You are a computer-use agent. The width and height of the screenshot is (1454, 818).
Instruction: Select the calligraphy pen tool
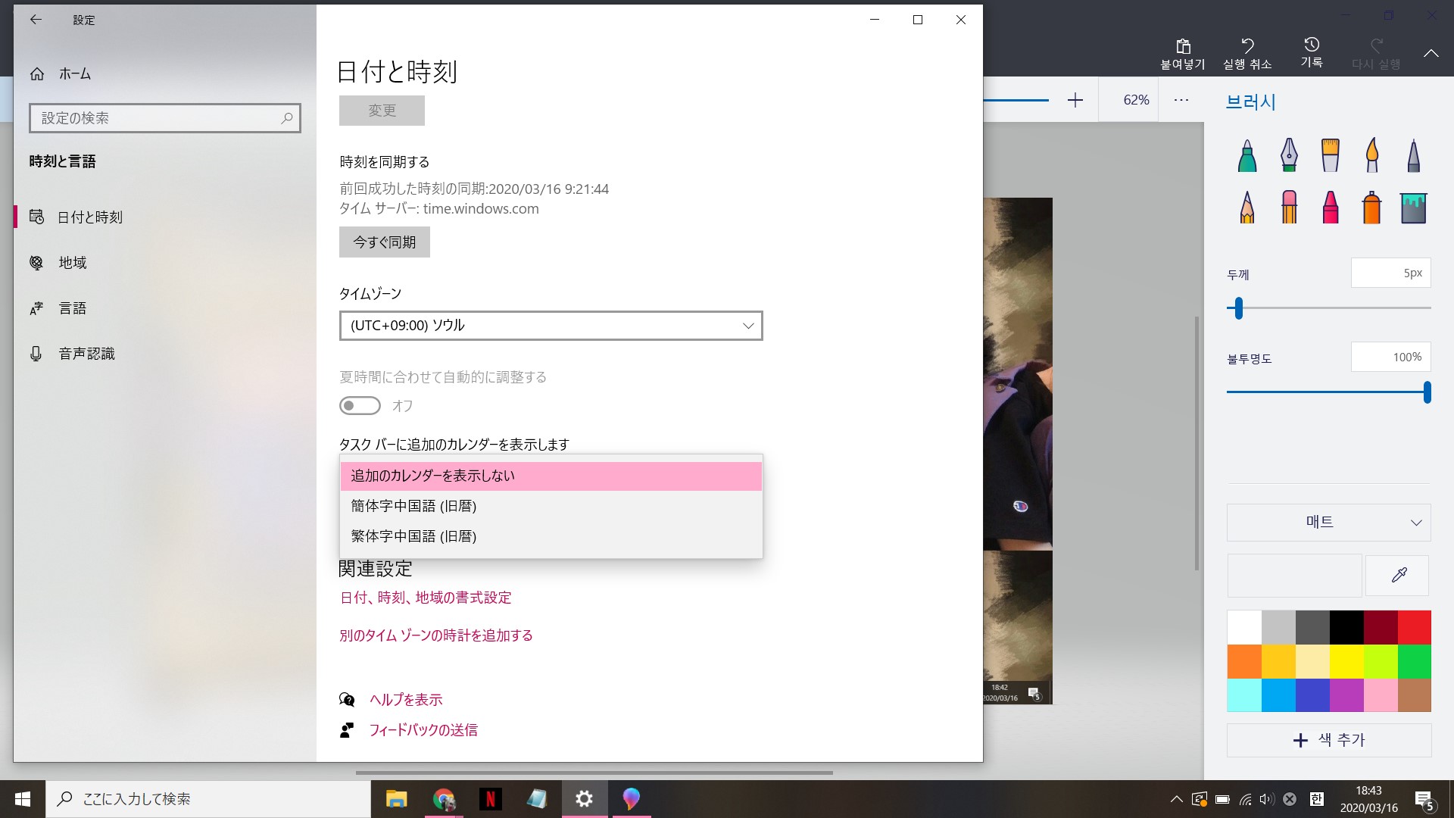tap(1289, 156)
